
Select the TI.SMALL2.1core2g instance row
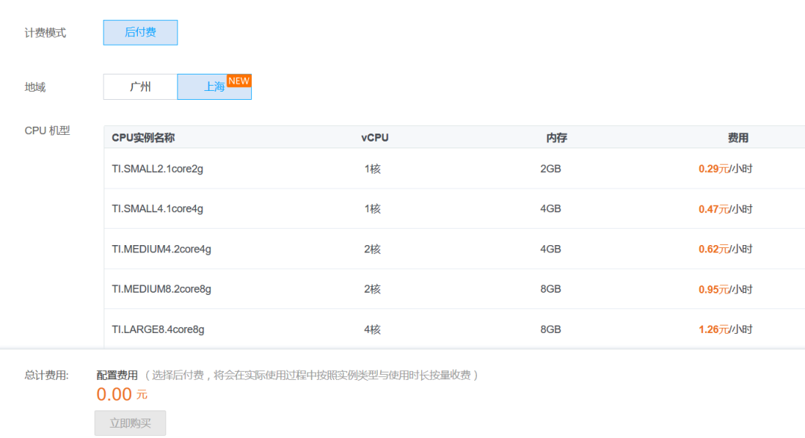(157, 169)
